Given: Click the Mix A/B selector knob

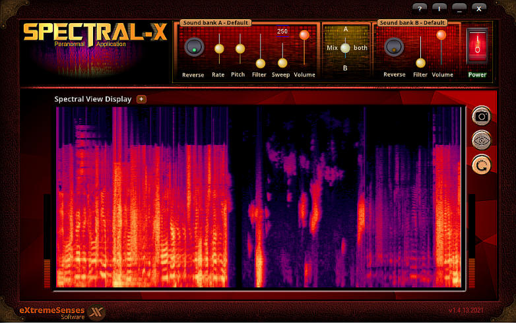Looking at the screenshot, I should click(x=345, y=48).
